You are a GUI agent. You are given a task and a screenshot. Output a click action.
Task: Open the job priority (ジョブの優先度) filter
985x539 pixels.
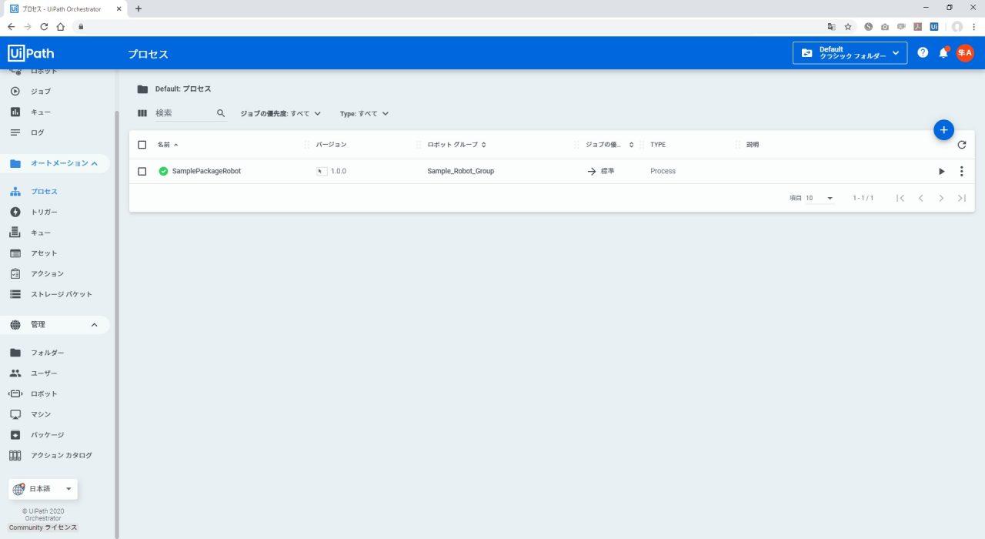pyautogui.click(x=281, y=113)
